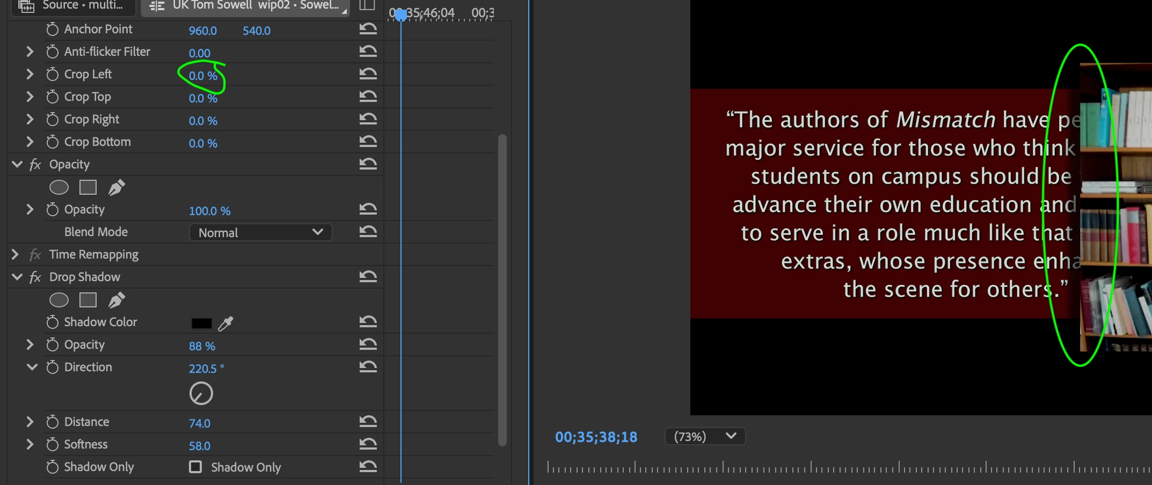Reset the Blend Mode parameter
Screen dimensions: 1152x485
point(368,231)
